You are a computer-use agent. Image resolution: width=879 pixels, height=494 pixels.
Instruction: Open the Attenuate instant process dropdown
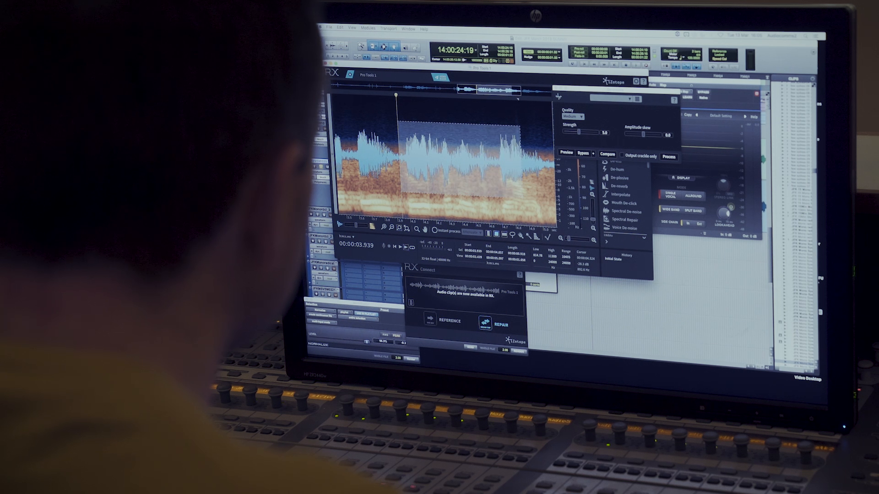[x=472, y=232]
